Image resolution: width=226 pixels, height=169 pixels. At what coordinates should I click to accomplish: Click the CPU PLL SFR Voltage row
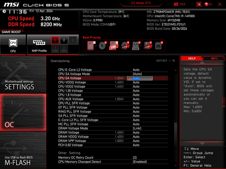pos(113,103)
